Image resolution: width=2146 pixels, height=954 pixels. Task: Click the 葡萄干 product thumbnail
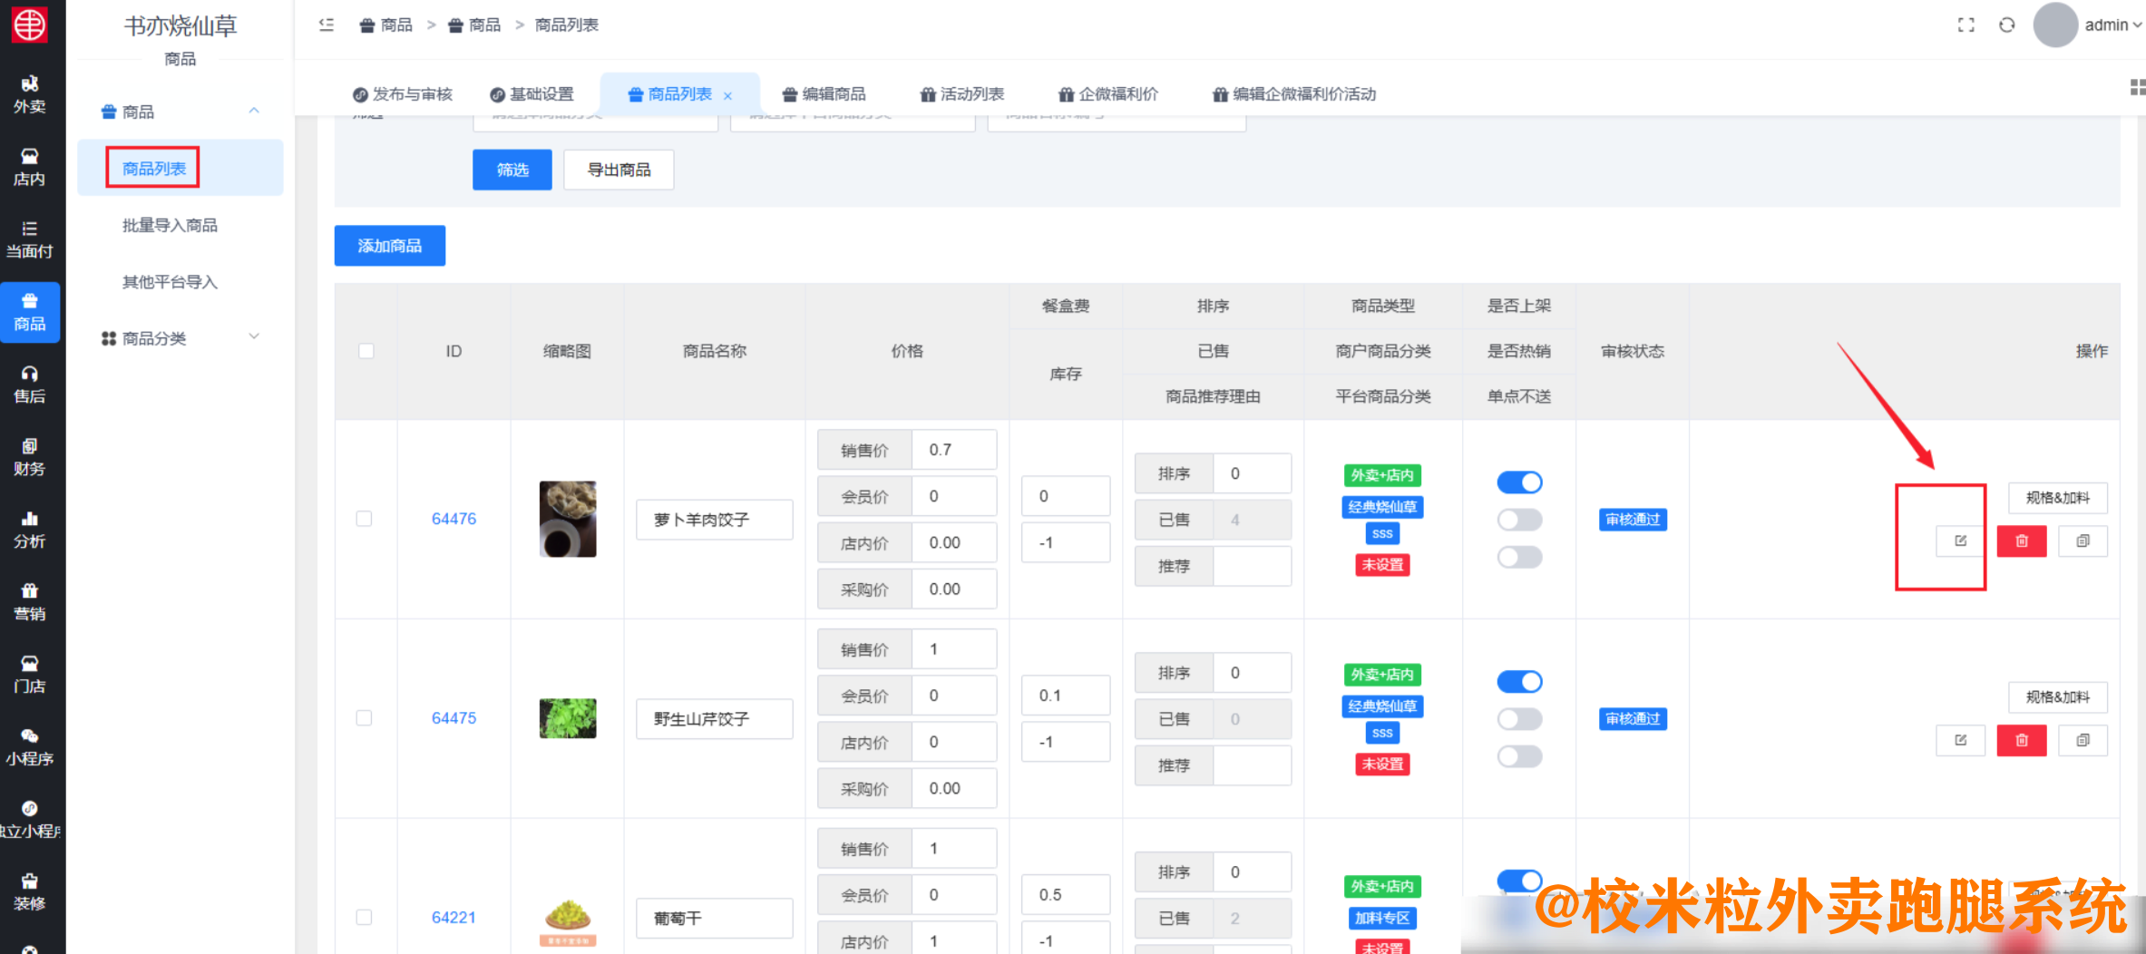(567, 918)
